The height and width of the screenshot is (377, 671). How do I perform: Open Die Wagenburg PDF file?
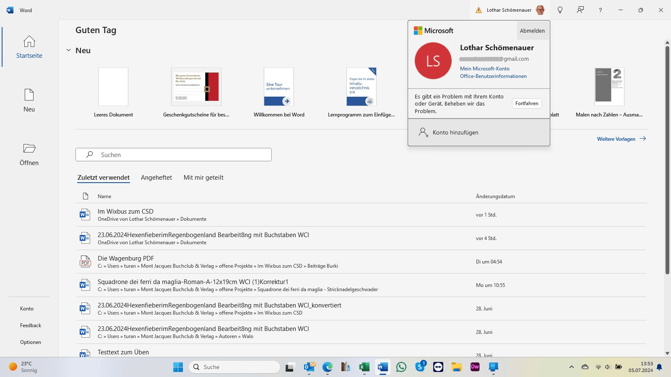pyautogui.click(x=361, y=262)
